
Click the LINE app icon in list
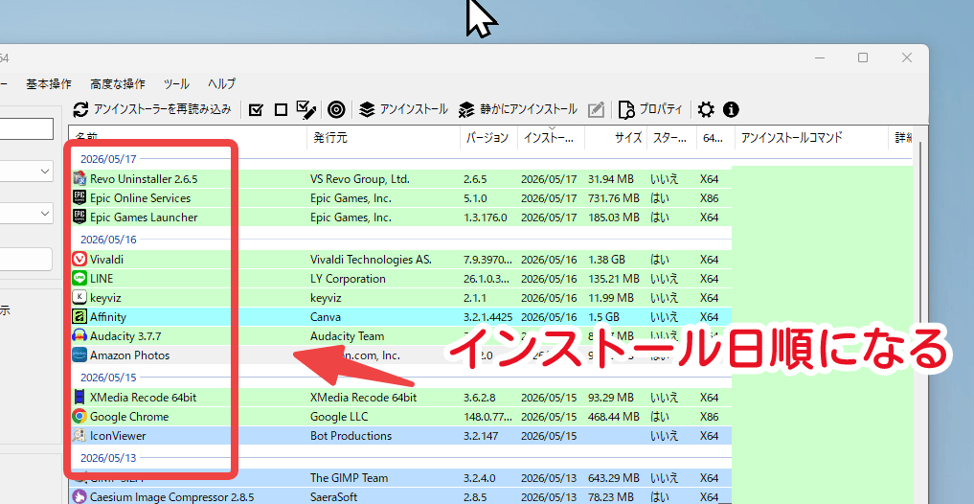click(x=79, y=279)
